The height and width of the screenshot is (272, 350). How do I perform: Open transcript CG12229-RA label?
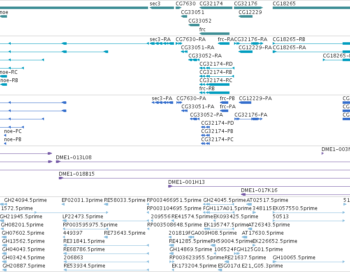tap(255, 48)
